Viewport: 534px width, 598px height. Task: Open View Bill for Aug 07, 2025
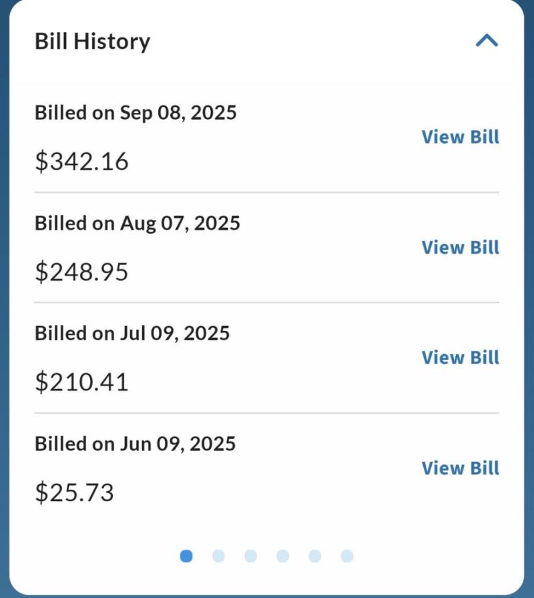click(x=460, y=247)
